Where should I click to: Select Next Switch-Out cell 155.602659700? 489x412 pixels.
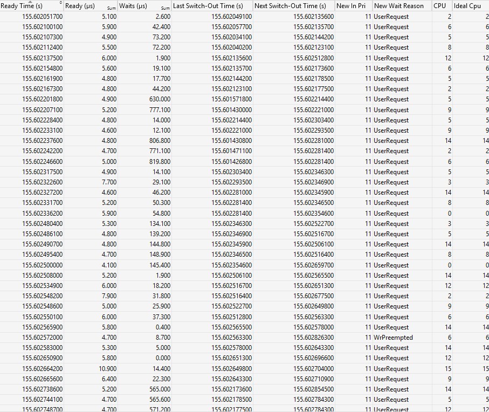tap(313, 265)
